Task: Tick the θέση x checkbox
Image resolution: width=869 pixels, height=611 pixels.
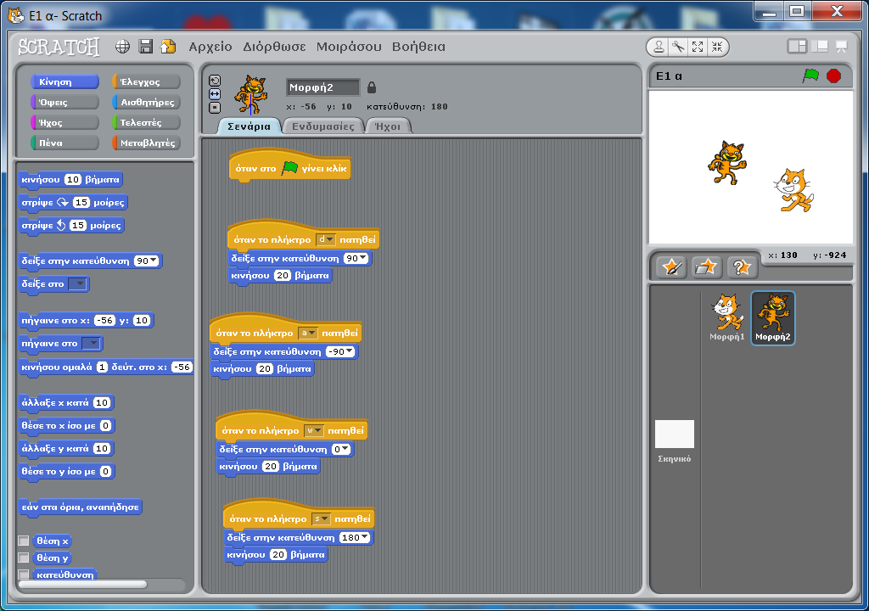Action: pyautogui.click(x=23, y=541)
